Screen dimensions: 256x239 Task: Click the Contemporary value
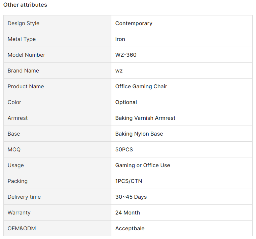point(134,23)
